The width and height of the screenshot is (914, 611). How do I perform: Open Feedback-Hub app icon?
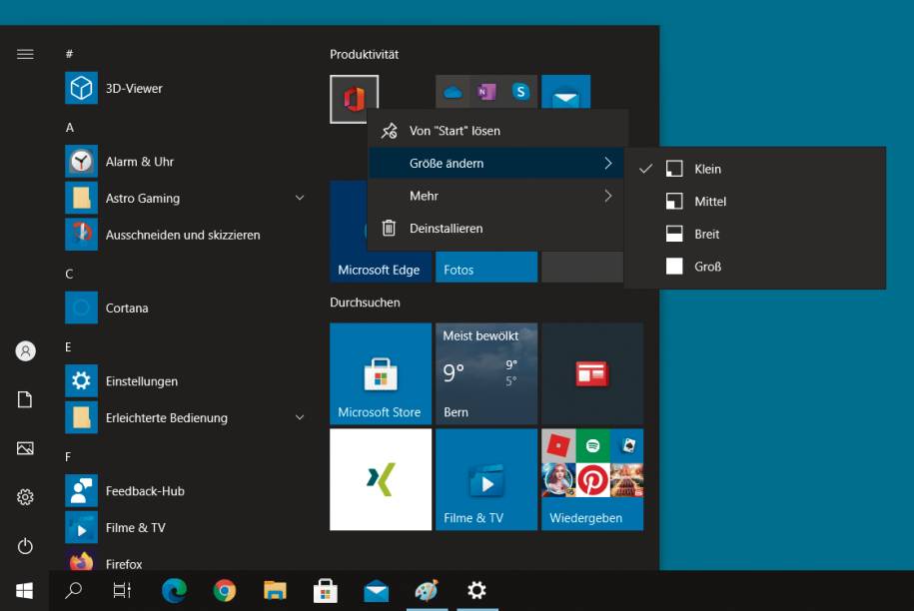pyautogui.click(x=81, y=490)
